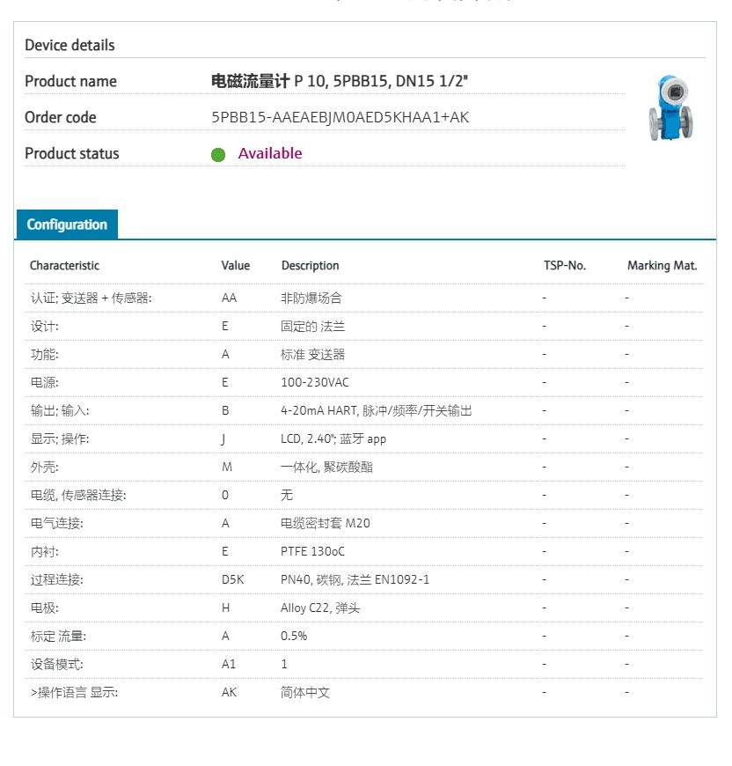Image resolution: width=732 pixels, height=766 pixels.
Task: Click the Marking Mat. column header
Action: (x=662, y=266)
